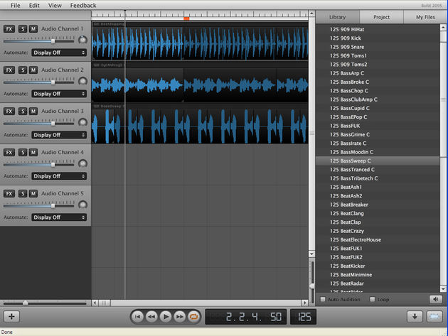448x336 pixels.
Task: Open FX panel for Audio Channel 4
Action: tap(9, 153)
